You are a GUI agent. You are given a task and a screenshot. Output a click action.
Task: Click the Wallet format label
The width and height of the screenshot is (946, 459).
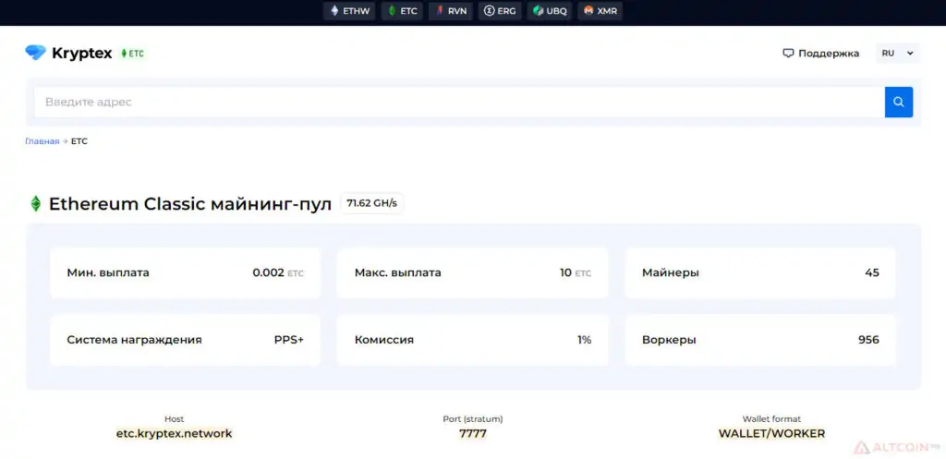point(771,418)
